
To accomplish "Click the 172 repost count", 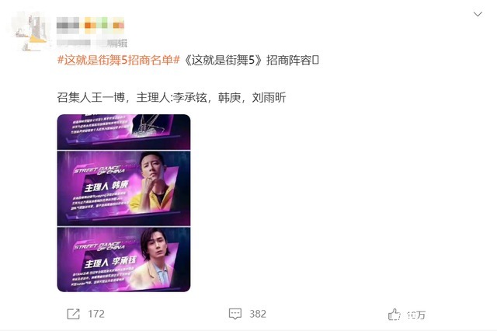I will pos(96,314).
